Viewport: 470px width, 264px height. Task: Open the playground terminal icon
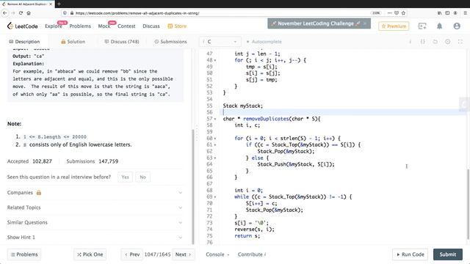pos(422,26)
